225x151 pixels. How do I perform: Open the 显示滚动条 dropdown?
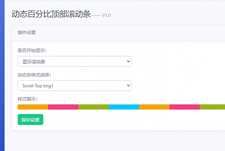pyautogui.click(x=75, y=62)
